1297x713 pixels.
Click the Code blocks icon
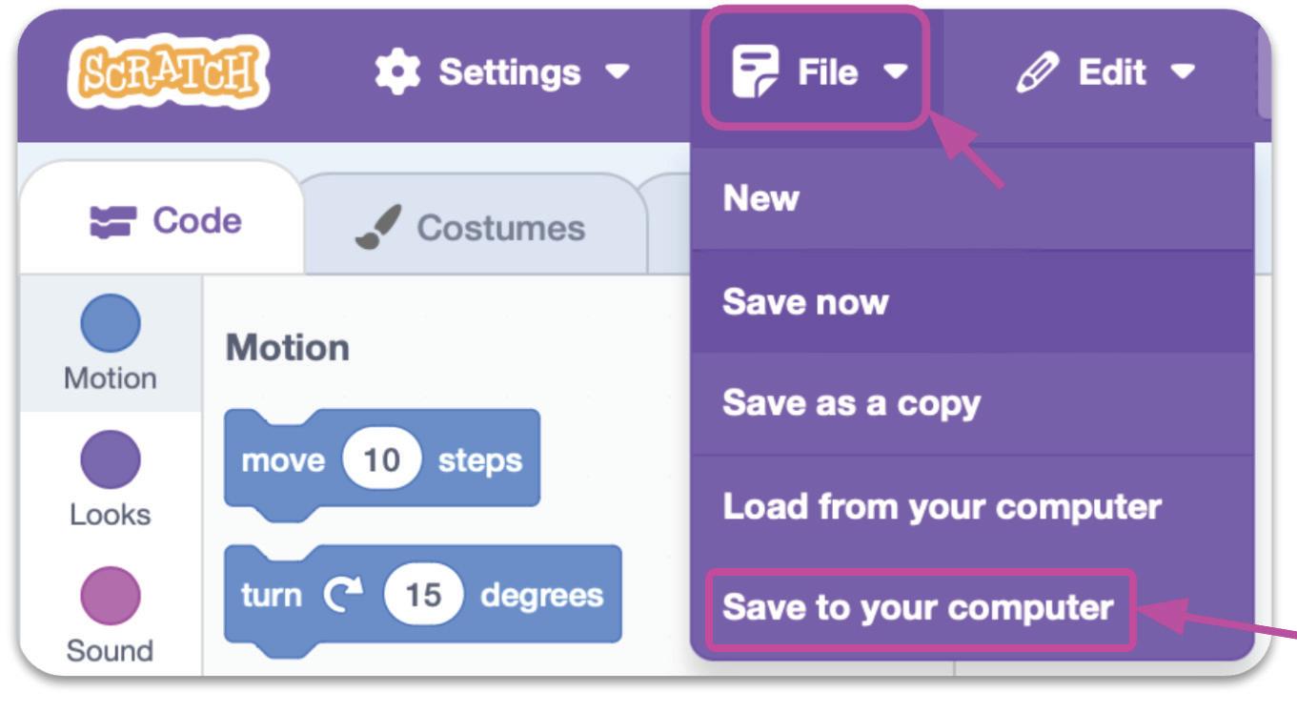point(113,222)
